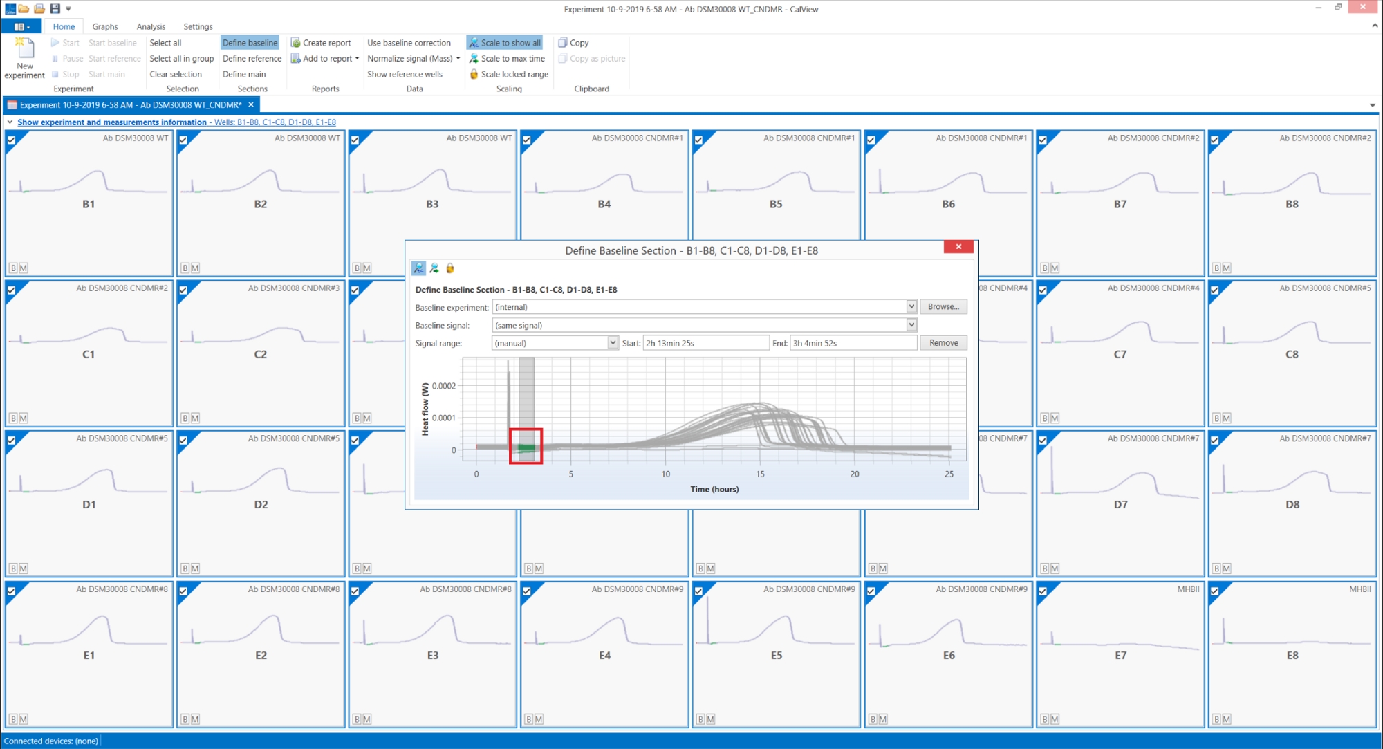Screen dimensions: 1383x749
Task: Click Scale to max time icon in ribbon
Action: [474, 59]
